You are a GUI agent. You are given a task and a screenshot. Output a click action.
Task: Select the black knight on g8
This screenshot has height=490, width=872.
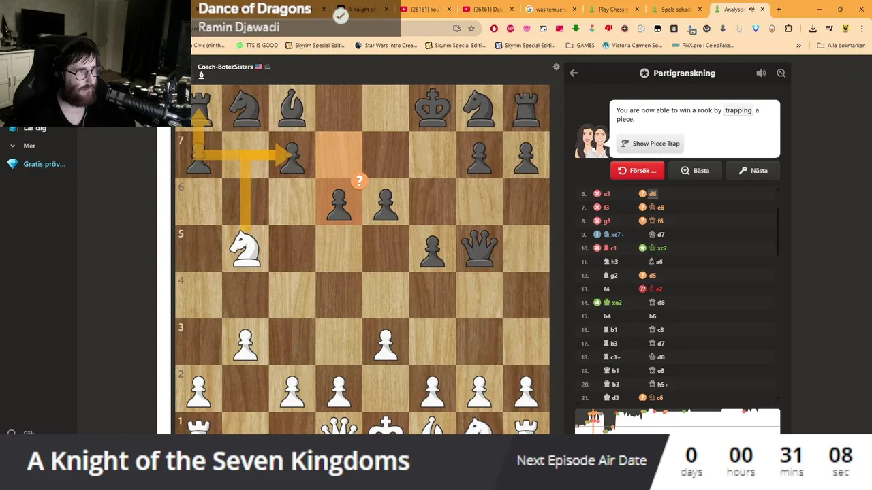pyautogui.click(x=479, y=108)
